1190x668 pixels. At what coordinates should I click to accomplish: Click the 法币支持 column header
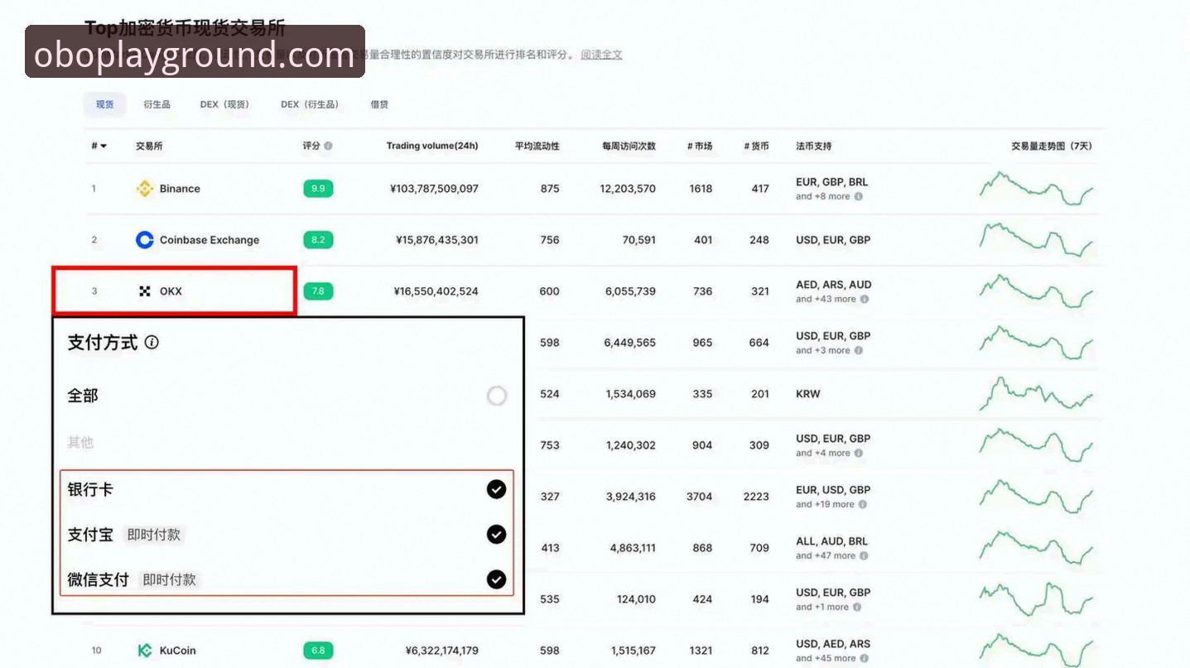coord(813,146)
